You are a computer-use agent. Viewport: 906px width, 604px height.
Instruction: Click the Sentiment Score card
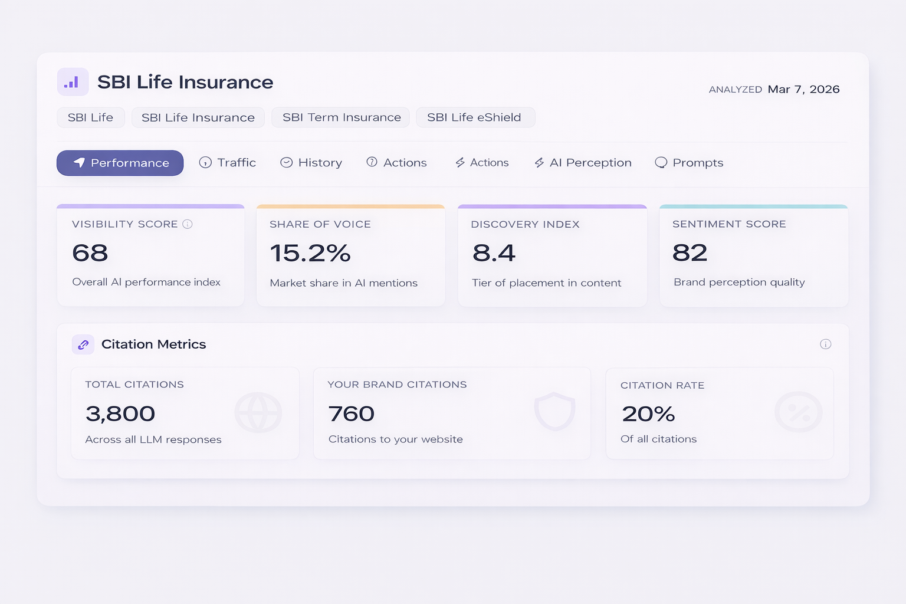tap(753, 255)
